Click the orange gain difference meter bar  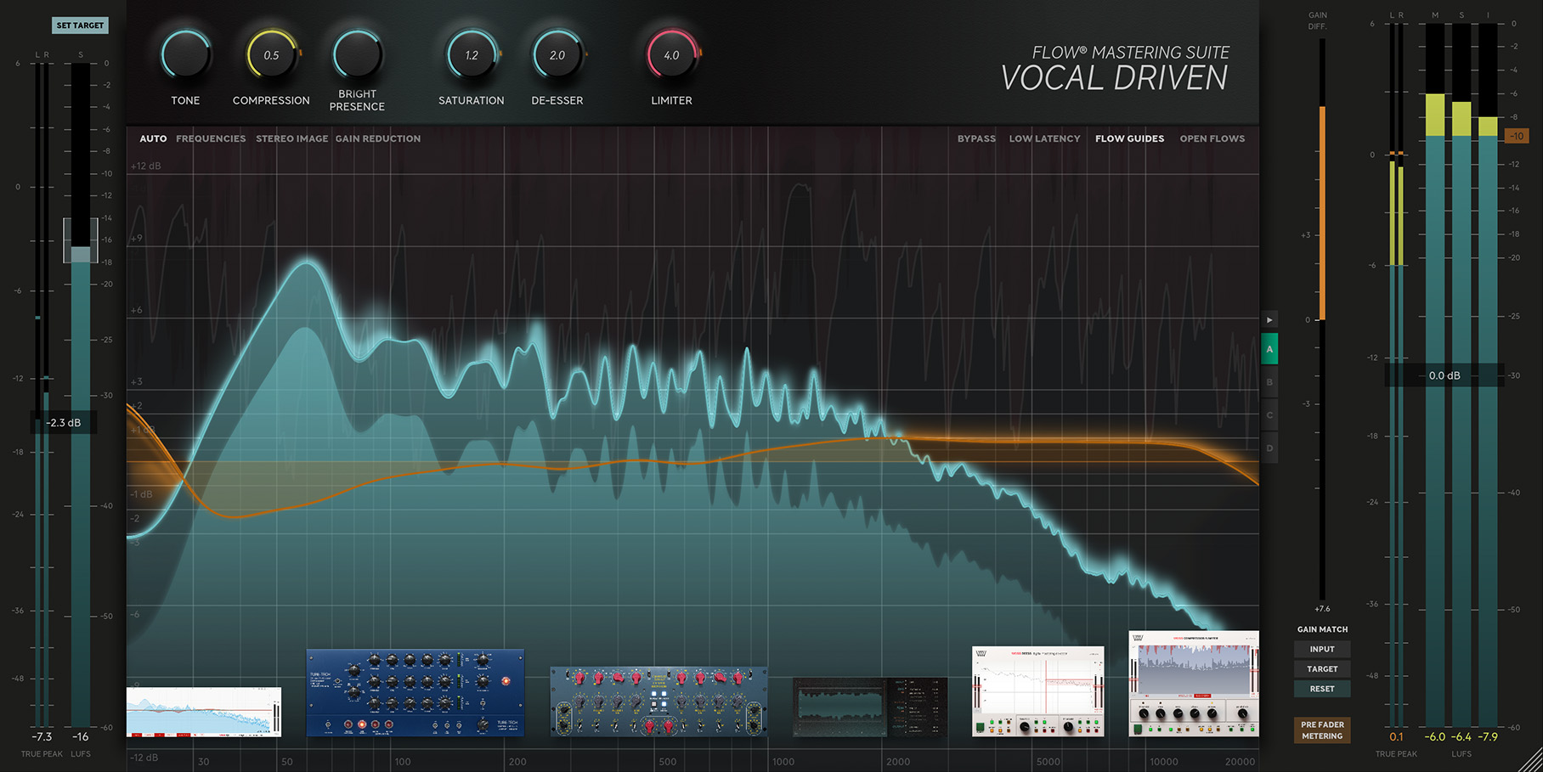tap(1322, 213)
